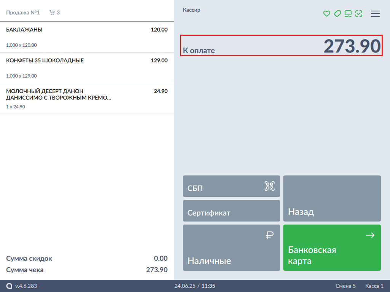This screenshot has height=292, width=390.
Task: Click the dashed checkmark scan icon
Action: (x=358, y=14)
